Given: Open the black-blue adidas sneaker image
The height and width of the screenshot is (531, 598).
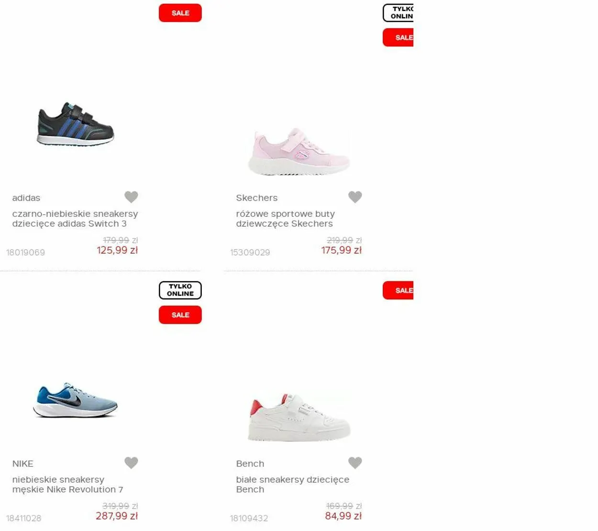Looking at the screenshot, I should (x=76, y=124).
